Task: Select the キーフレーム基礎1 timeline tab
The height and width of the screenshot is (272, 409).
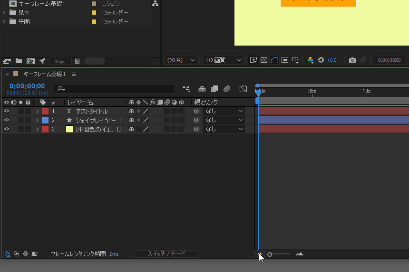Action: 44,74
